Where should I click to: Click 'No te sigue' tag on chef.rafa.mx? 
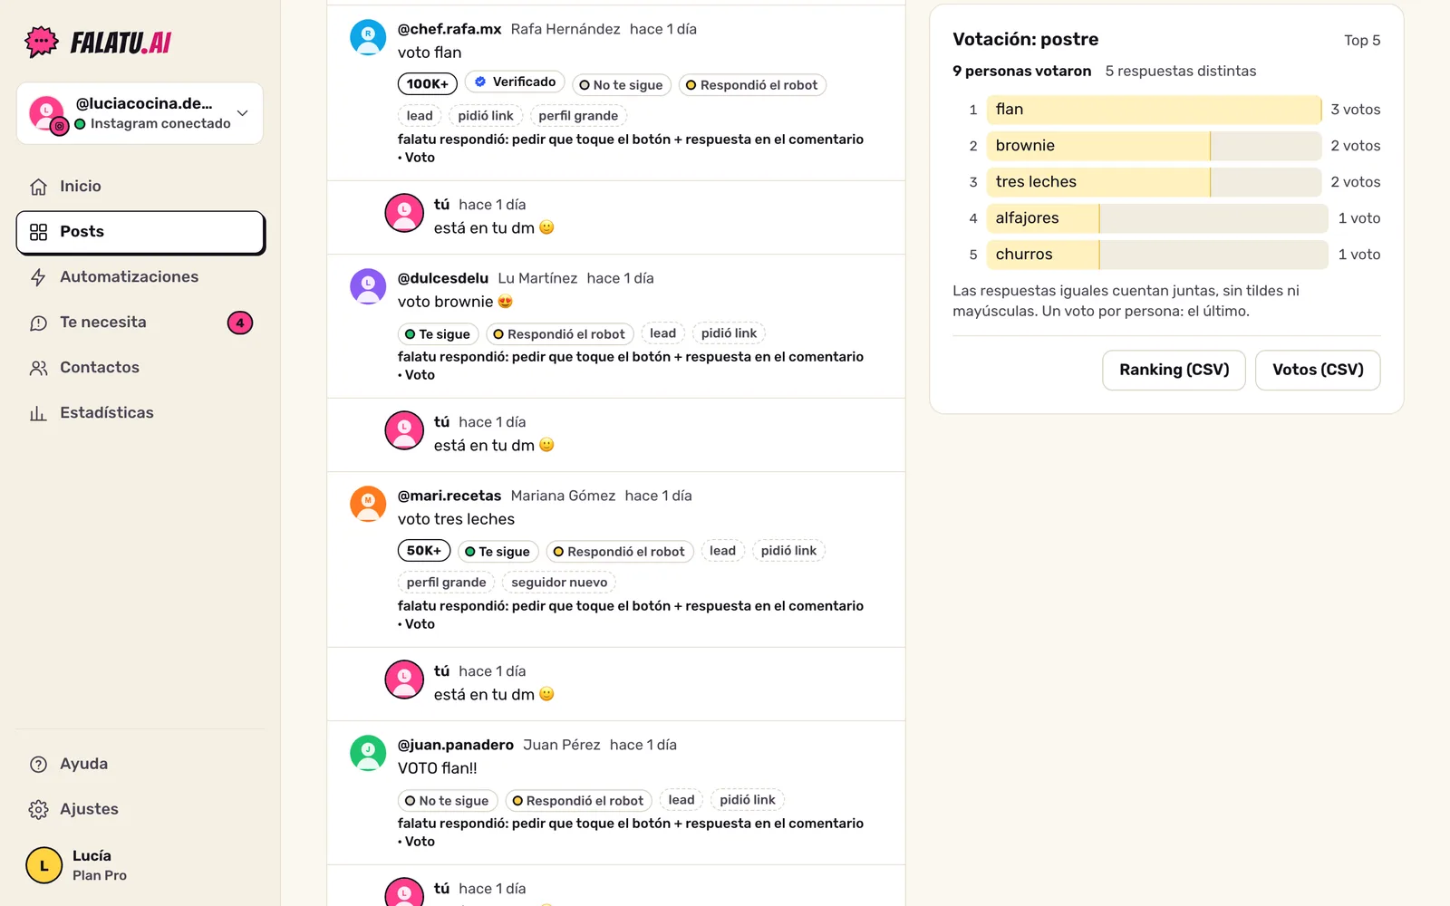click(x=621, y=85)
